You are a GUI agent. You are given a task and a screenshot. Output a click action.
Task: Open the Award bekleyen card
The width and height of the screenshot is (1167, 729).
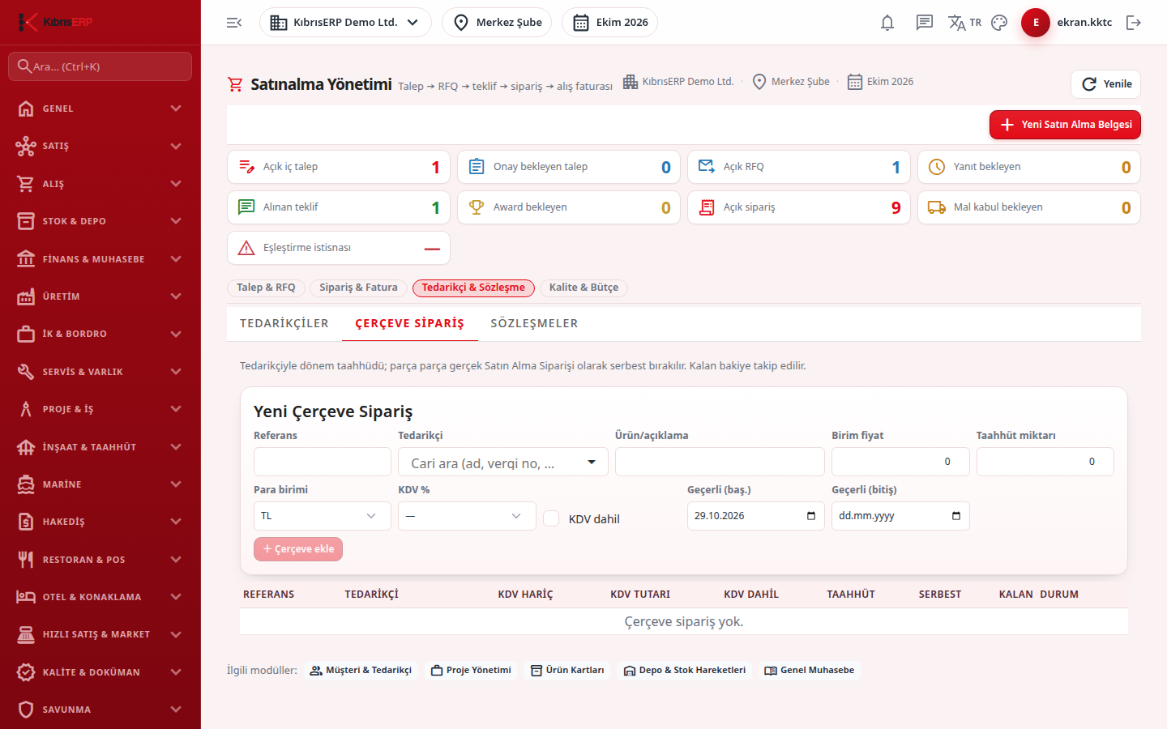pos(569,207)
